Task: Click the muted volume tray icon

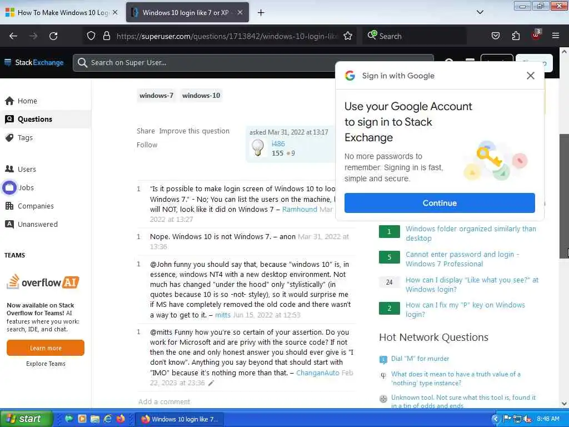Action: click(527, 419)
